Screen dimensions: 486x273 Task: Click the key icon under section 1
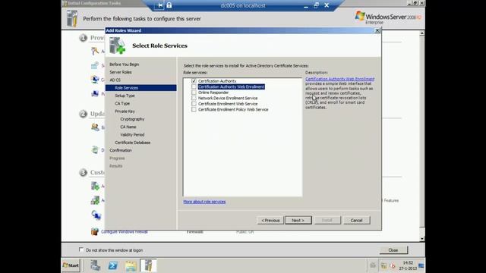pos(95,51)
